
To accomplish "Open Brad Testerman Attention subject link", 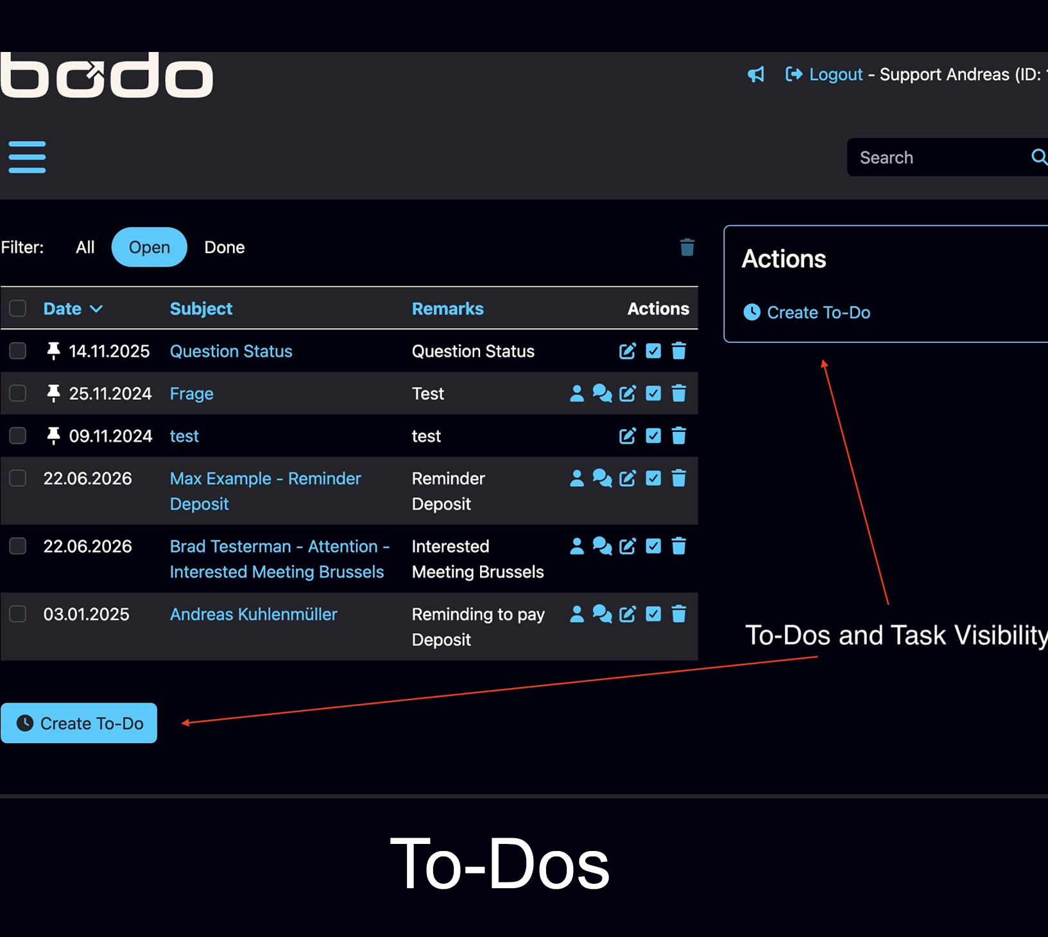I will [280, 559].
